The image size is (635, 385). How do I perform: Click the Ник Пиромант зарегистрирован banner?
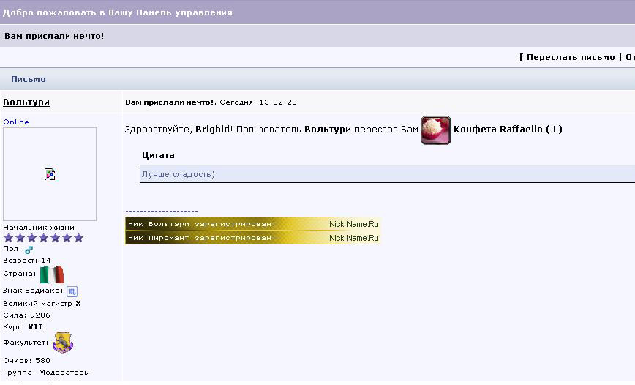[252, 238]
